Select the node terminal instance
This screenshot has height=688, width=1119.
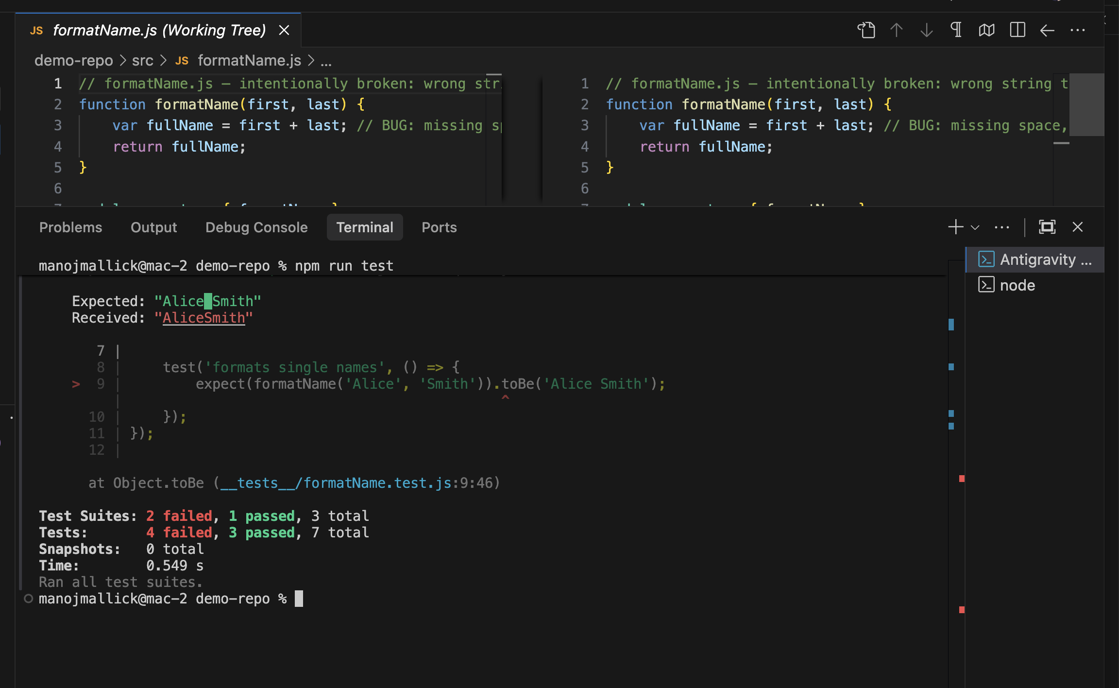click(x=1017, y=285)
